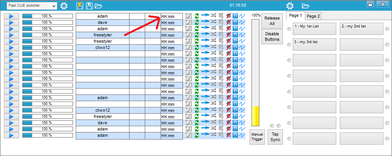This screenshot has height=156, width=392.
Task: Click the Manual Trigger button
Action: coord(257,137)
